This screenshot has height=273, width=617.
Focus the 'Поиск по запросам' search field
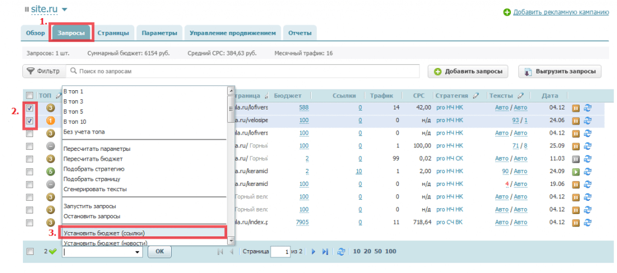[x=242, y=72]
